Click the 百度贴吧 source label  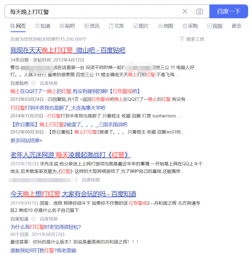click(19, 83)
